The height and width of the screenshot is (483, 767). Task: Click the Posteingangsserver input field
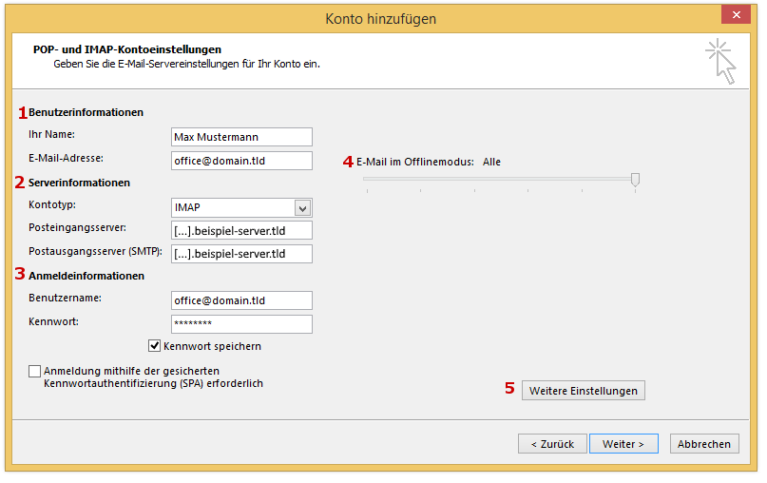241,230
